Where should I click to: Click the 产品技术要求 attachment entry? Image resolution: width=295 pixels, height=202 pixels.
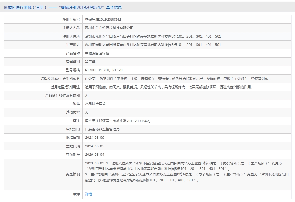pyautogui.click(x=95, y=104)
